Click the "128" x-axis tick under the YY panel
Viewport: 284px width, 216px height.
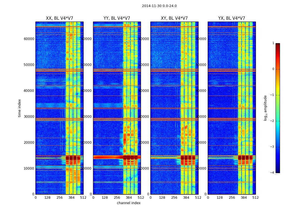pos(105,198)
